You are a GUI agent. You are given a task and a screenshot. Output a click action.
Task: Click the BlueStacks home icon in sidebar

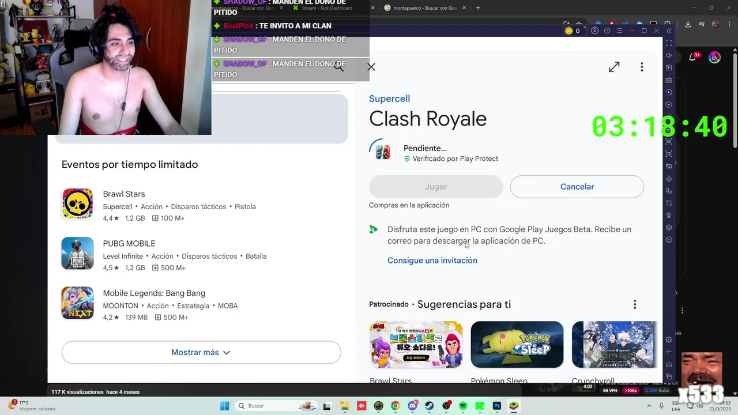(669, 364)
